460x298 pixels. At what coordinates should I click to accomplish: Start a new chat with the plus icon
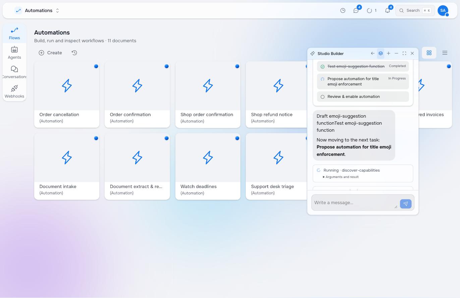(389, 53)
